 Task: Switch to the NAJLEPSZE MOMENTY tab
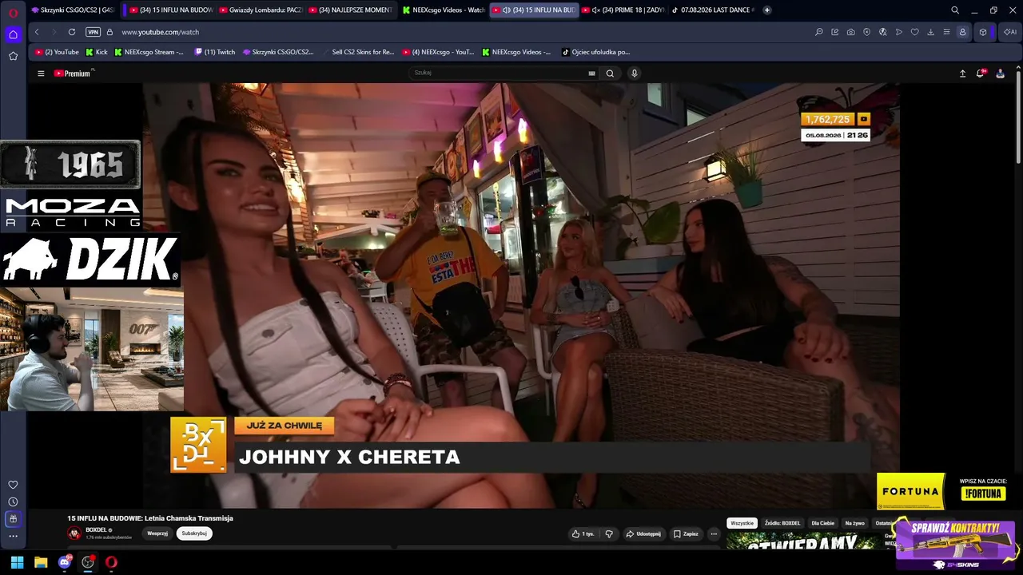[352, 10]
